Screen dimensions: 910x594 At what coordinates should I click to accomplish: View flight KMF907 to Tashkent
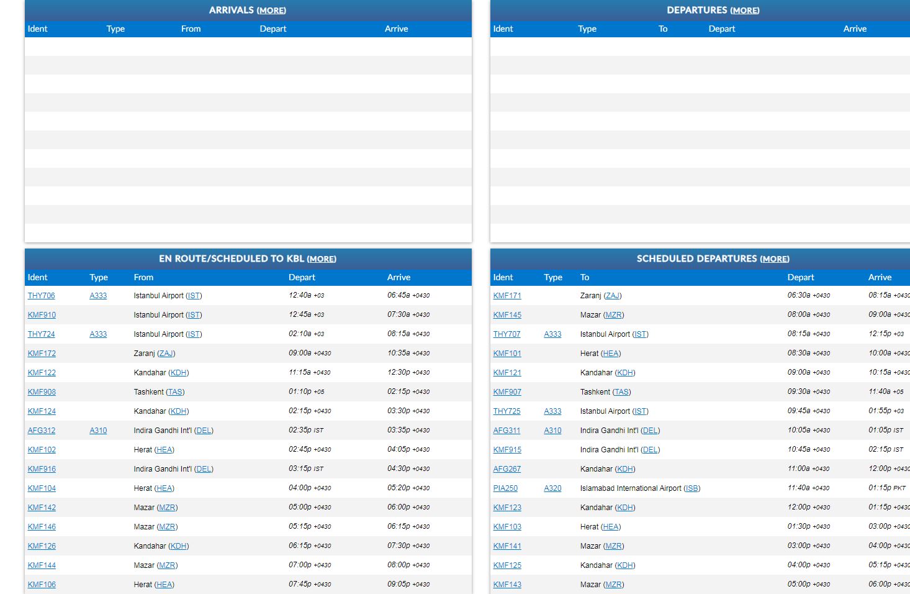pos(507,392)
